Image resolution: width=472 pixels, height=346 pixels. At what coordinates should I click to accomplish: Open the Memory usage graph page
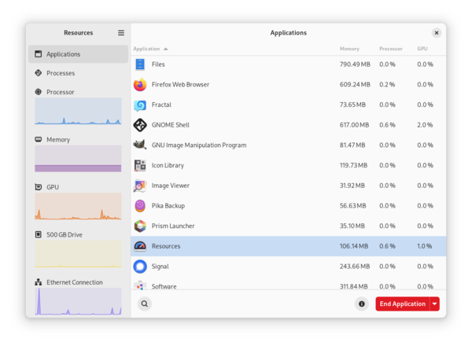tap(78, 153)
